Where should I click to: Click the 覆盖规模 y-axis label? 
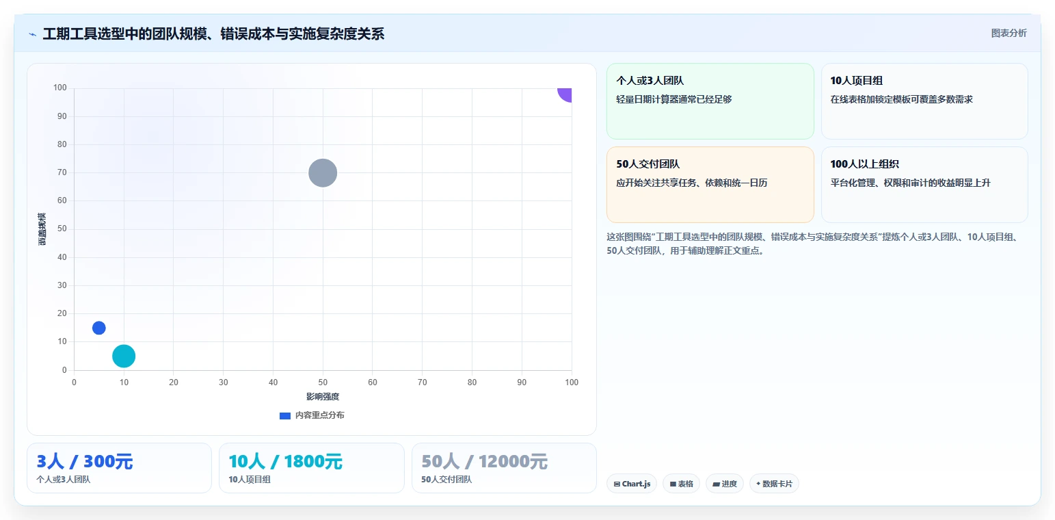pyautogui.click(x=42, y=229)
